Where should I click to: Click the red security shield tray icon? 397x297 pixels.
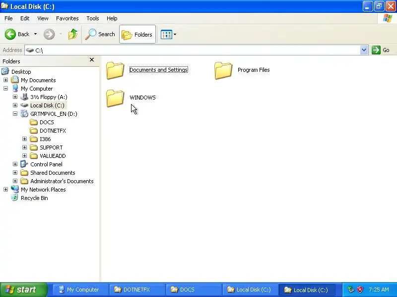coord(360,290)
